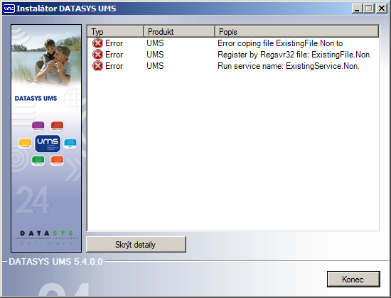
Task: Click 'Error' type text in the Regsvr32 row
Action: [x=114, y=55]
